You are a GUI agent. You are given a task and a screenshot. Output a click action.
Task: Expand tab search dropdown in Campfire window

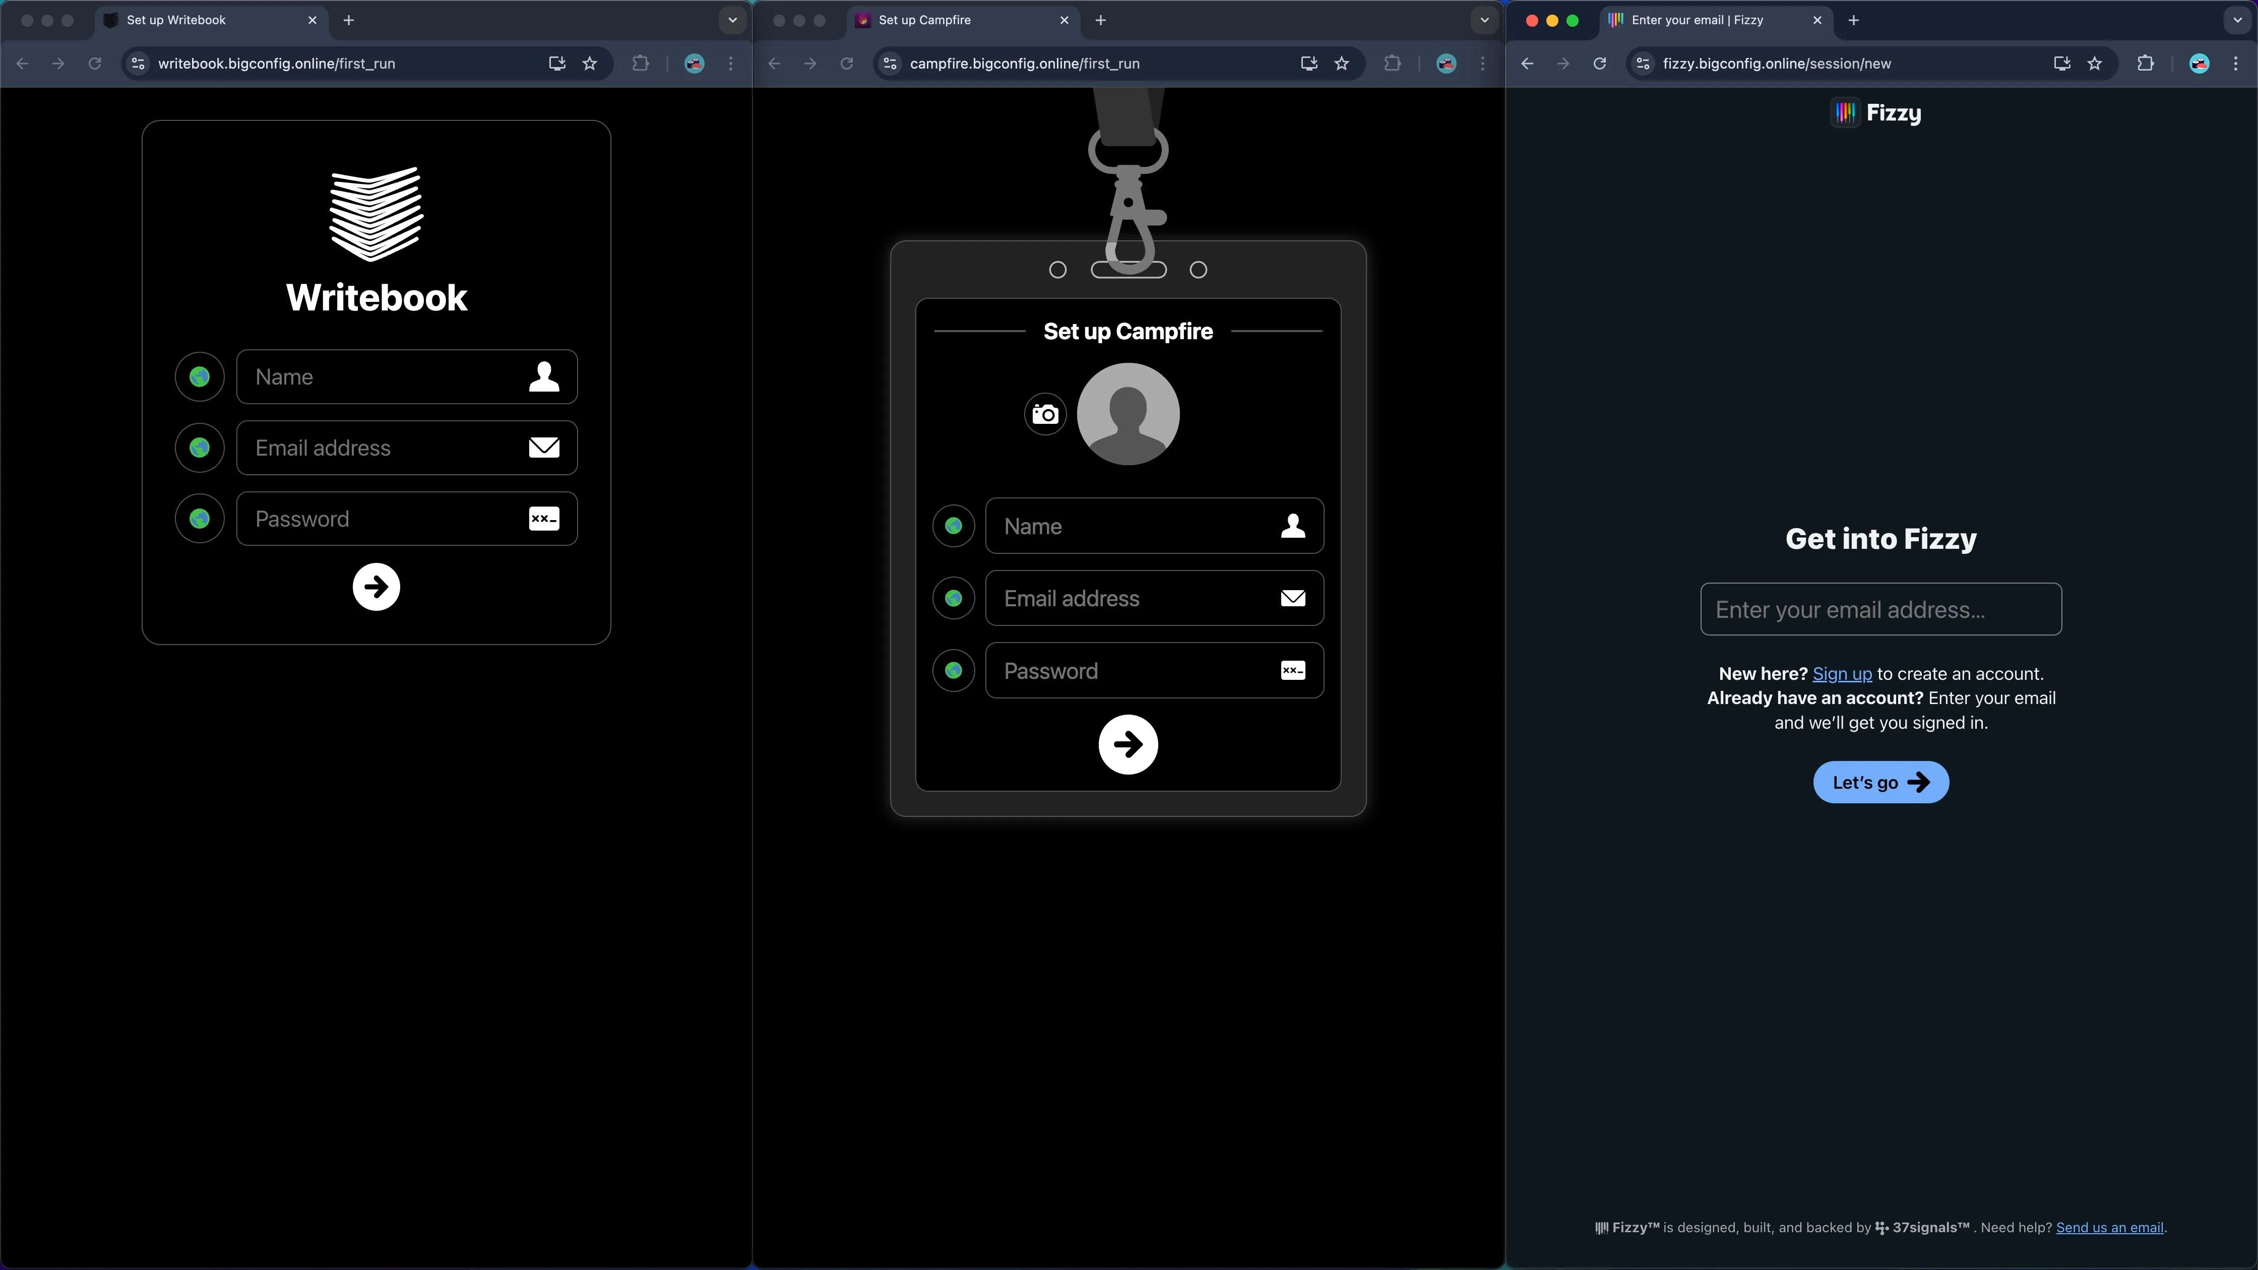(x=1484, y=20)
